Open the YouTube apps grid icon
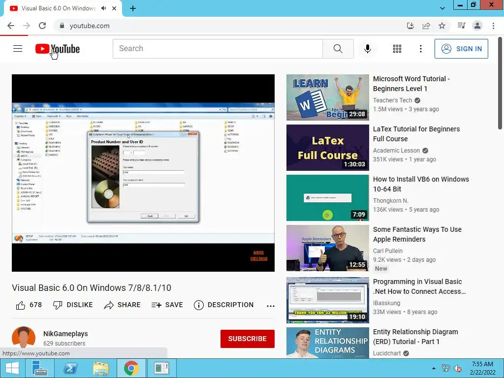This screenshot has width=504, height=378. [x=397, y=49]
